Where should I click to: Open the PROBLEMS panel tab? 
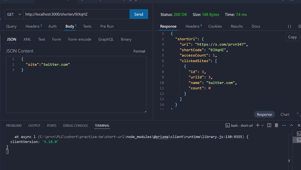(14, 126)
